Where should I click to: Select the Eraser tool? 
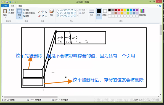pos(39,16)
